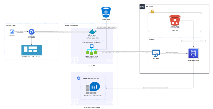Click the AWS logo badge

142,7
